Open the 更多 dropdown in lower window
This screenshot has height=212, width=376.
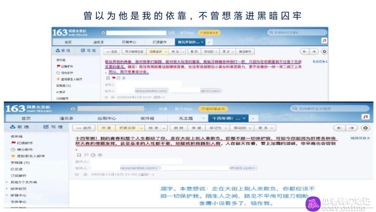(265, 128)
